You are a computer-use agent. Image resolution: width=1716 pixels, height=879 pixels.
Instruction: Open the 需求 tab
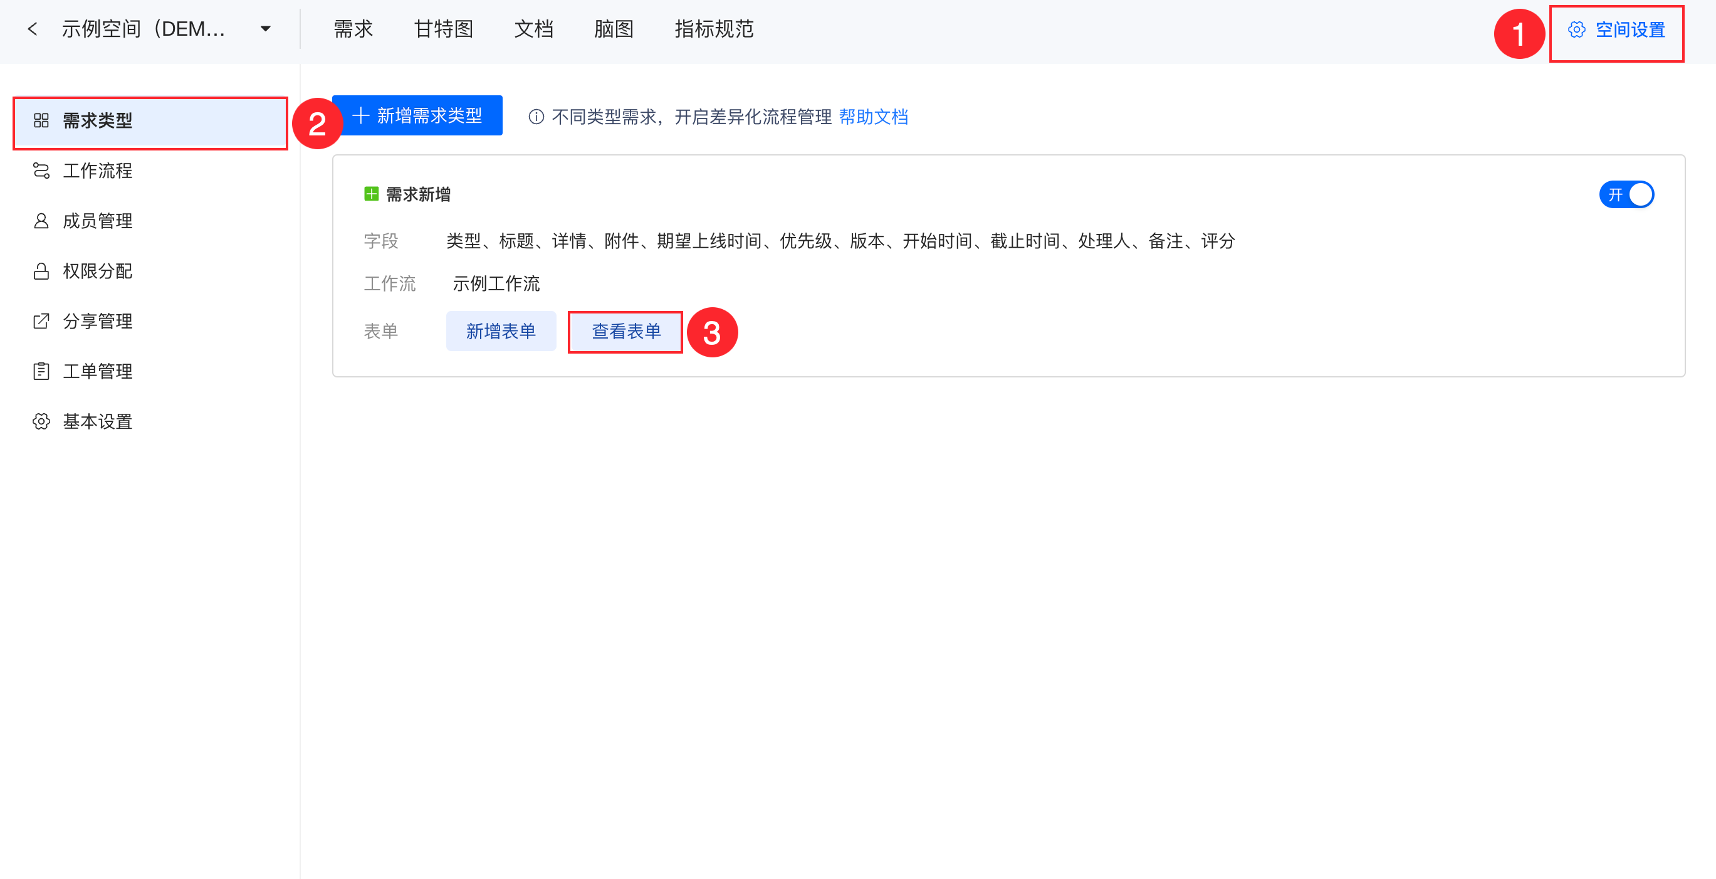[353, 29]
